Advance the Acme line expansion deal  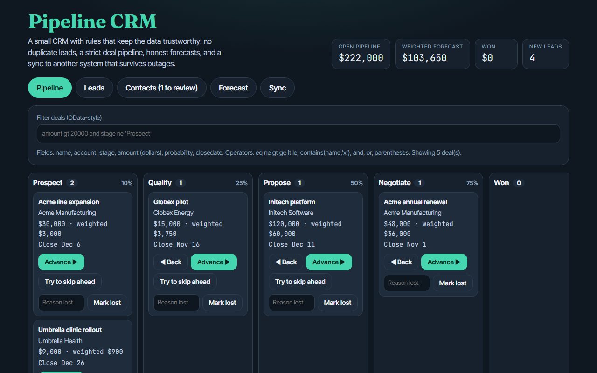click(61, 262)
